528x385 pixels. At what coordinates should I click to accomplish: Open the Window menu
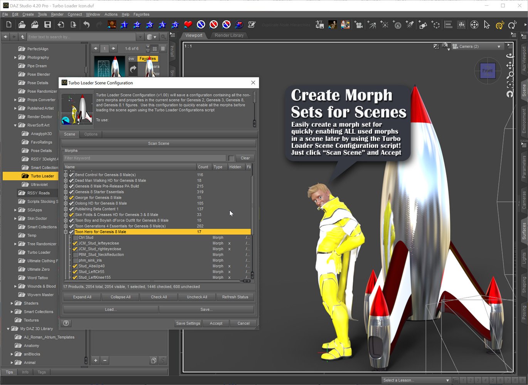pyautogui.click(x=93, y=14)
